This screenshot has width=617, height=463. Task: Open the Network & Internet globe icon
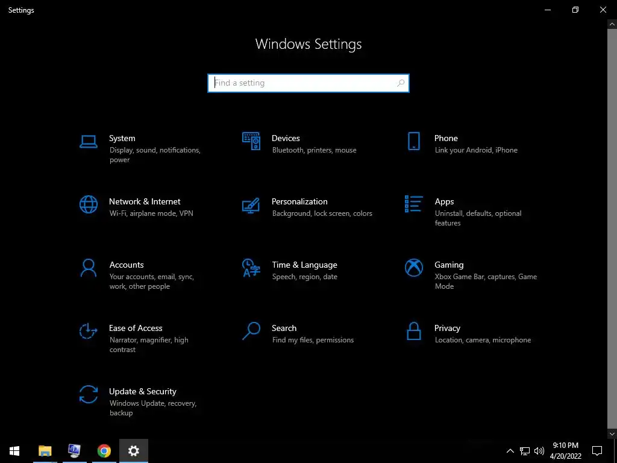[x=88, y=204]
